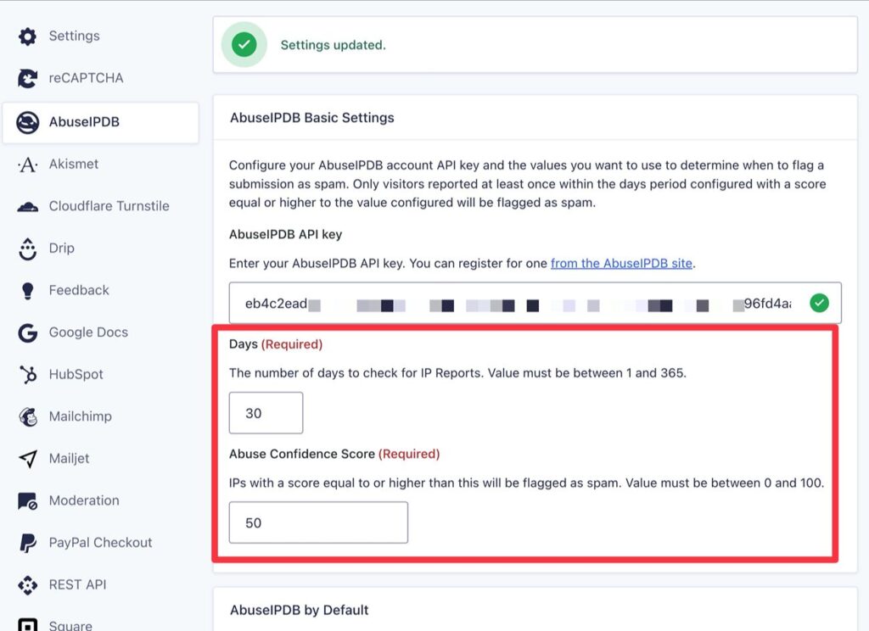The width and height of the screenshot is (869, 631).
Task: Click the Drip smiley icon
Action: click(x=27, y=248)
